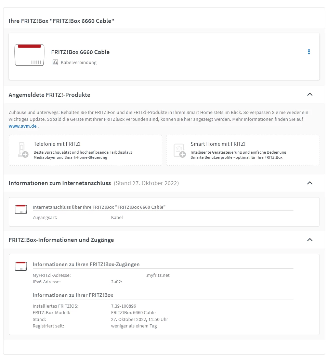
Task: Collapse FRITZ!Box-Informationen und Zugänge section
Action: (310, 240)
